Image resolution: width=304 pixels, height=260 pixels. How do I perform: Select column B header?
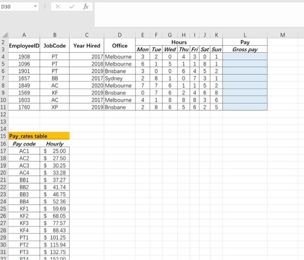(55, 35)
